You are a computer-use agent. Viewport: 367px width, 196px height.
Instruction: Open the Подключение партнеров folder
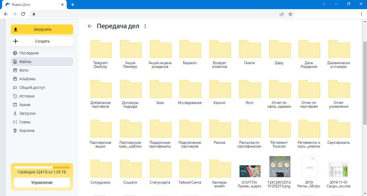click(190, 129)
